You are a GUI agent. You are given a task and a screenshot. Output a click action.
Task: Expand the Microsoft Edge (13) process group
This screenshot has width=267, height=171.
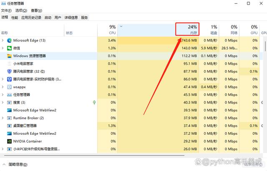click(x=3, y=40)
